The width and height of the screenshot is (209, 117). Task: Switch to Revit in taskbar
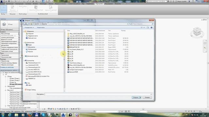pyautogui.click(x=63, y=115)
